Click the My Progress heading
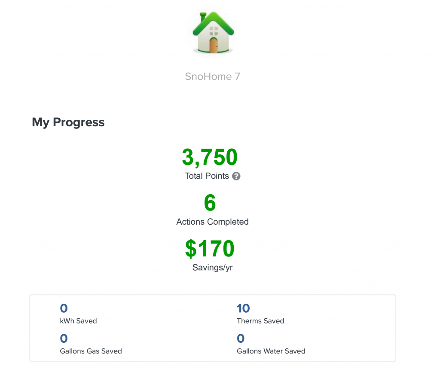This screenshot has height=369, width=440. point(68,122)
